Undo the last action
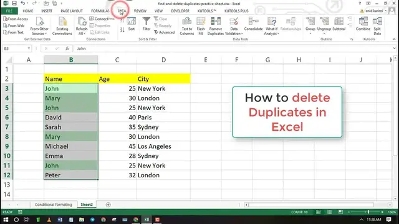 pyautogui.click(x=22, y=3)
